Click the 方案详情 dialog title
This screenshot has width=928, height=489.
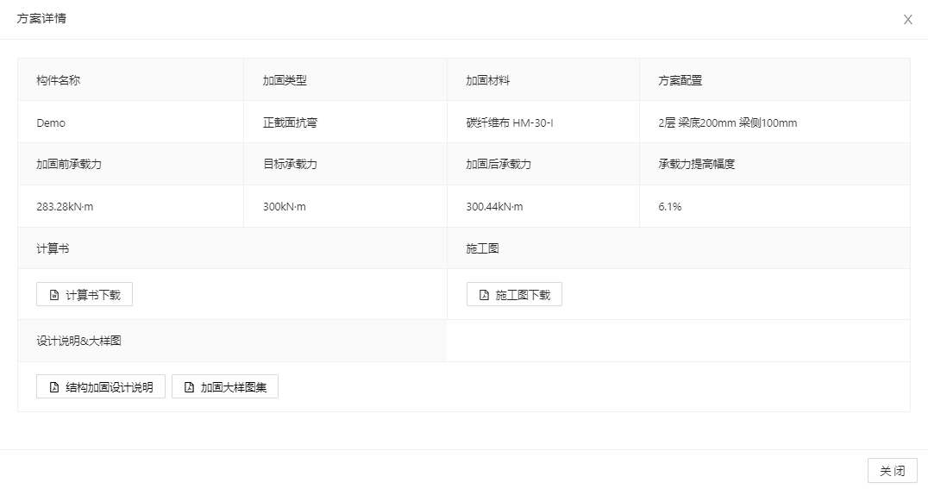(41, 18)
